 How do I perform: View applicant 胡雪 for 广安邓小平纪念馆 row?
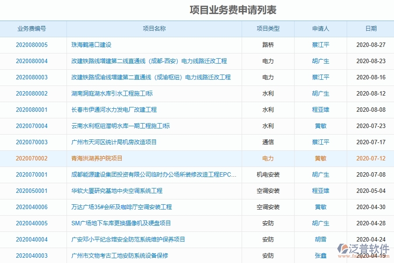tap(321, 239)
